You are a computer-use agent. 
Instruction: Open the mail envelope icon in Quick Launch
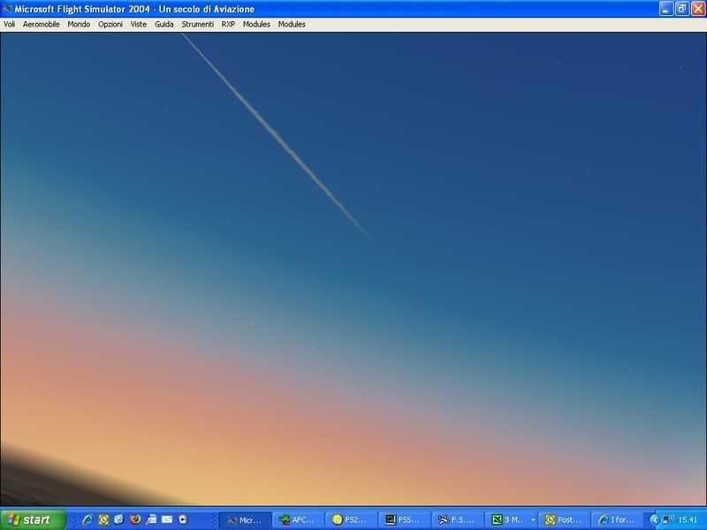167,519
